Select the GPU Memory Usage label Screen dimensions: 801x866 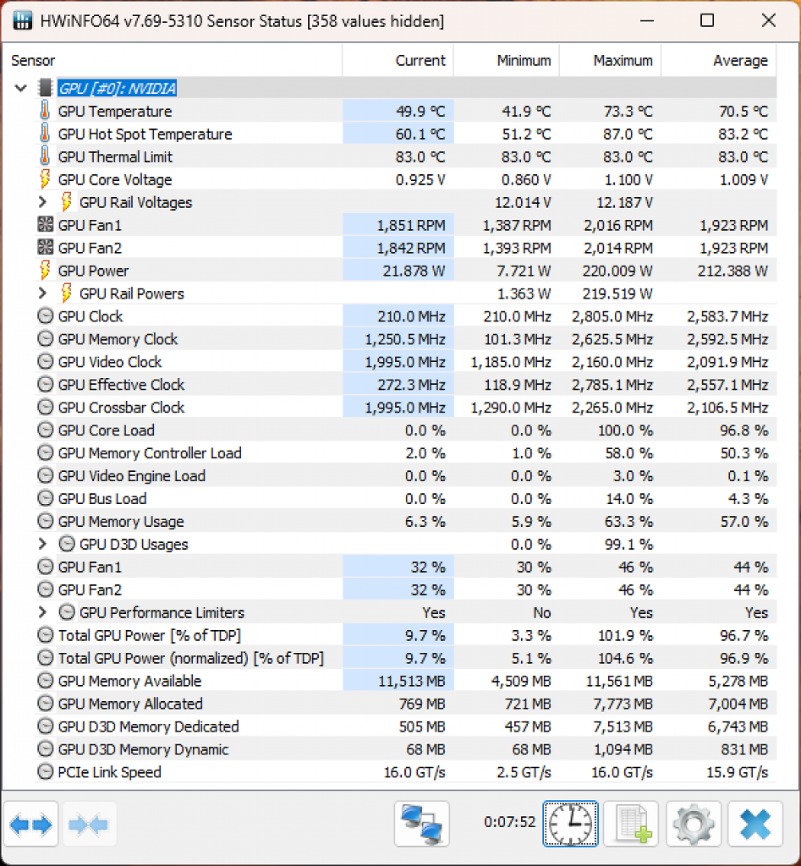(121, 521)
